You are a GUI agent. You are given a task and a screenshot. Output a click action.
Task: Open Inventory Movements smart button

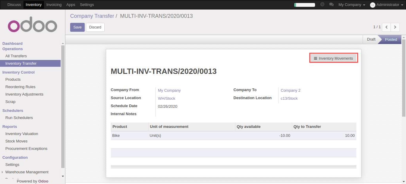coord(333,58)
